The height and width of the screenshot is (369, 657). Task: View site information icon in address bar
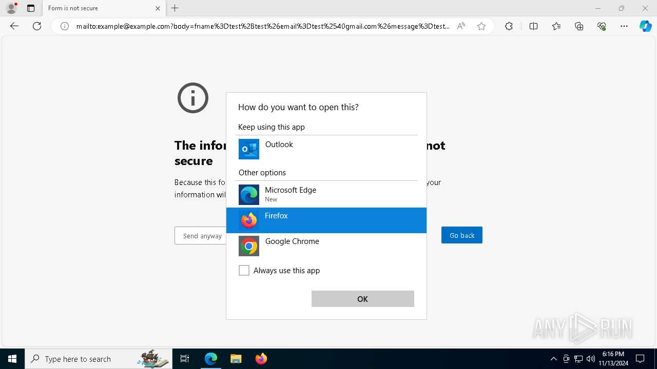point(65,26)
